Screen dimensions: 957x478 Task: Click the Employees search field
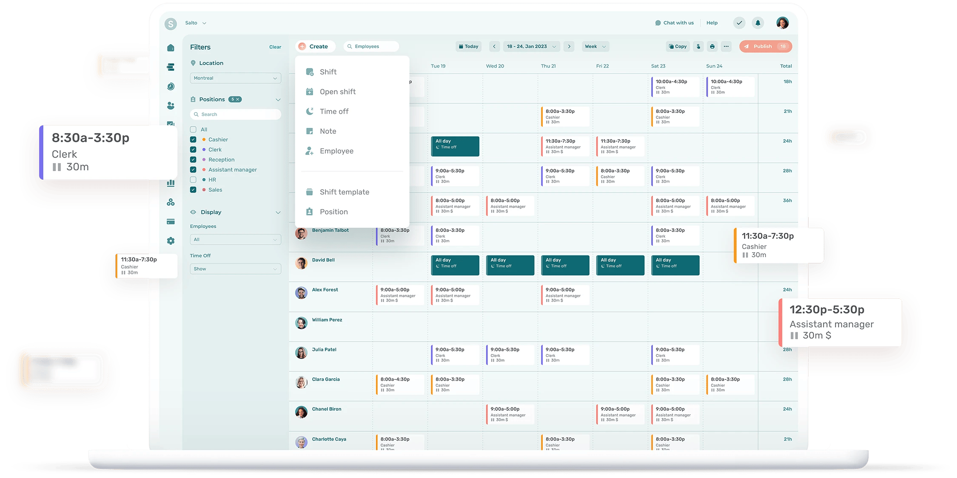(371, 46)
